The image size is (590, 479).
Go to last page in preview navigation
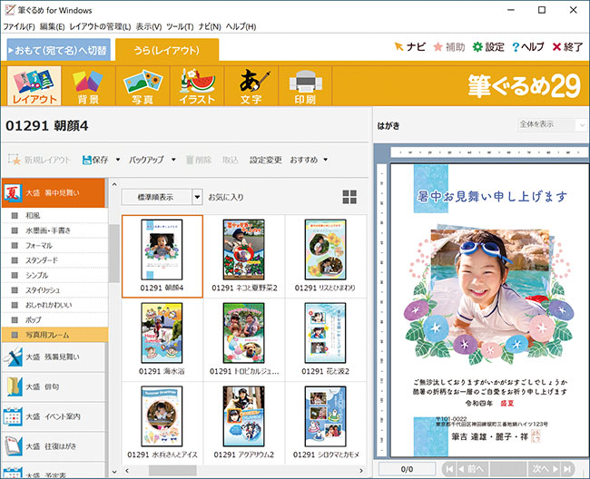point(567,469)
